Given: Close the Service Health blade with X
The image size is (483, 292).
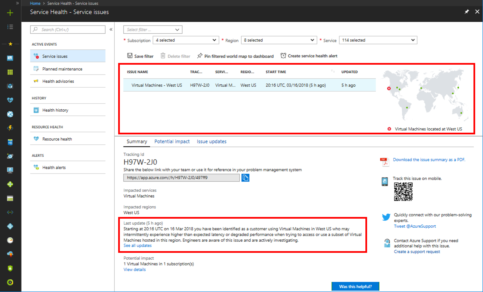Looking at the screenshot, I should click(x=477, y=12).
